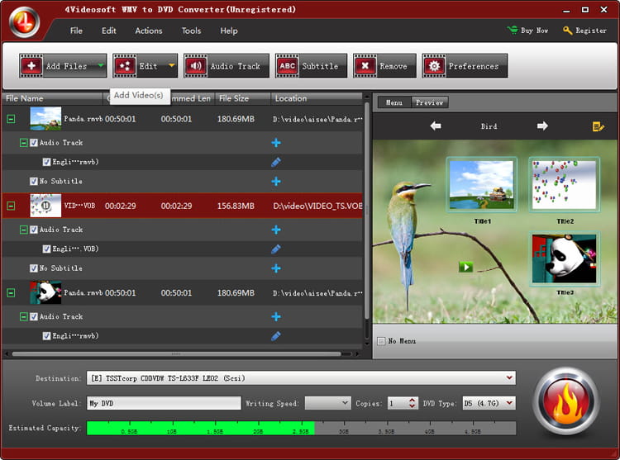Viewport: 620px width, 460px height.
Task: Click the Audio Track toolbar button
Action: 227,66
